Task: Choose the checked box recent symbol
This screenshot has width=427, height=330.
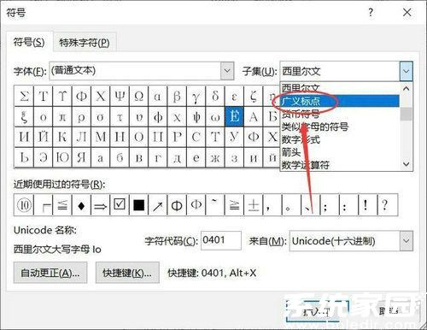Action: 120,205
